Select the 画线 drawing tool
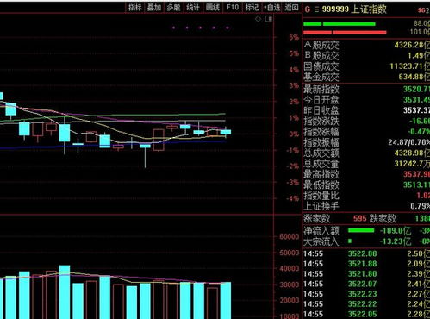 213,8
